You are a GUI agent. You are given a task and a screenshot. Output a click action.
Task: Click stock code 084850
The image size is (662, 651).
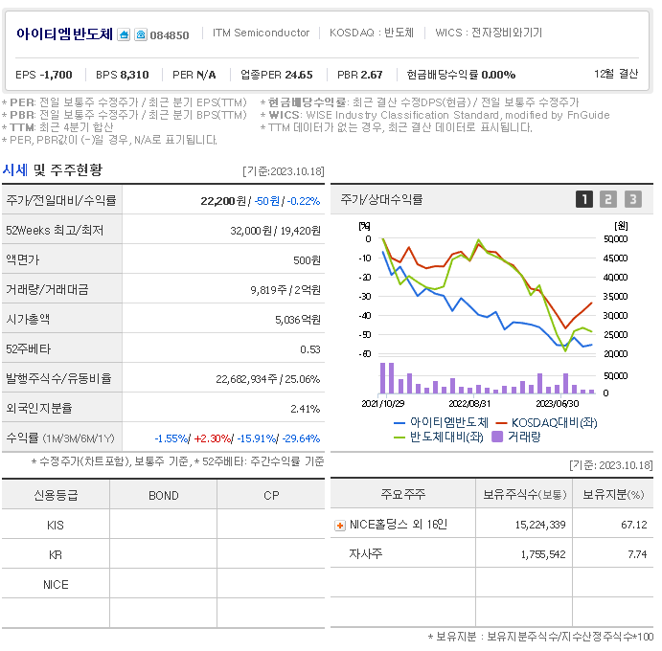pyautogui.click(x=170, y=35)
